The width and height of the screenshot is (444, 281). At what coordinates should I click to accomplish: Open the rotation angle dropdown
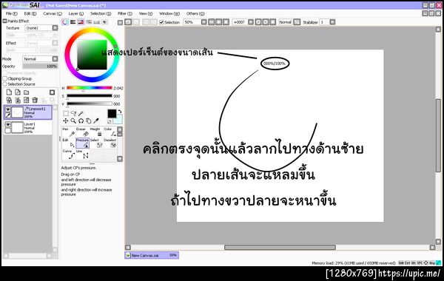(251, 22)
